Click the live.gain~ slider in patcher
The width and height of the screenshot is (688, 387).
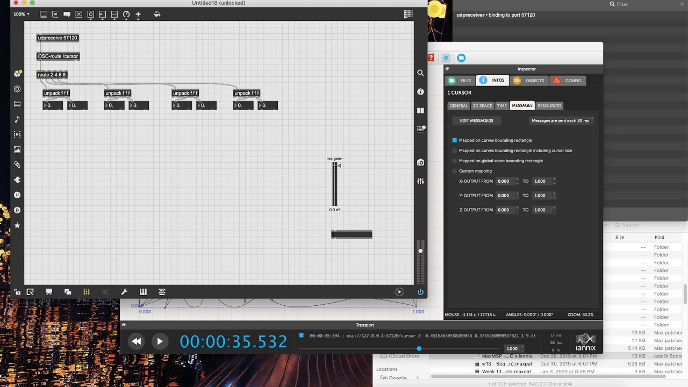point(335,184)
